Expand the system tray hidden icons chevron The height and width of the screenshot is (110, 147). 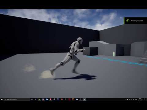click(126, 99)
